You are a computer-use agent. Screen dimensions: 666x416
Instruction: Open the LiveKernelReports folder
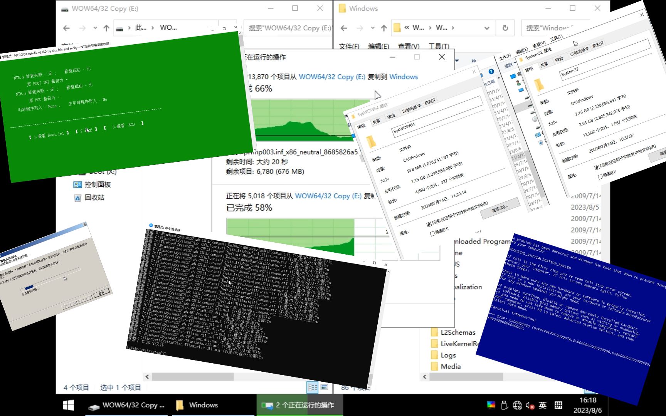coord(455,344)
